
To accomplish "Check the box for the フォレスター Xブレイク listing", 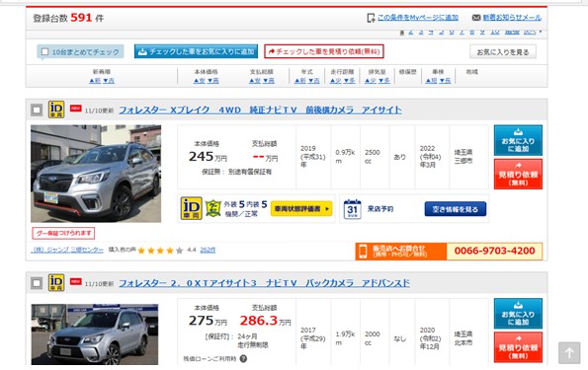I will pyautogui.click(x=37, y=111).
